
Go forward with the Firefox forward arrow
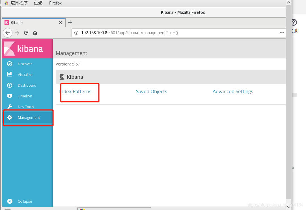[17, 33]
